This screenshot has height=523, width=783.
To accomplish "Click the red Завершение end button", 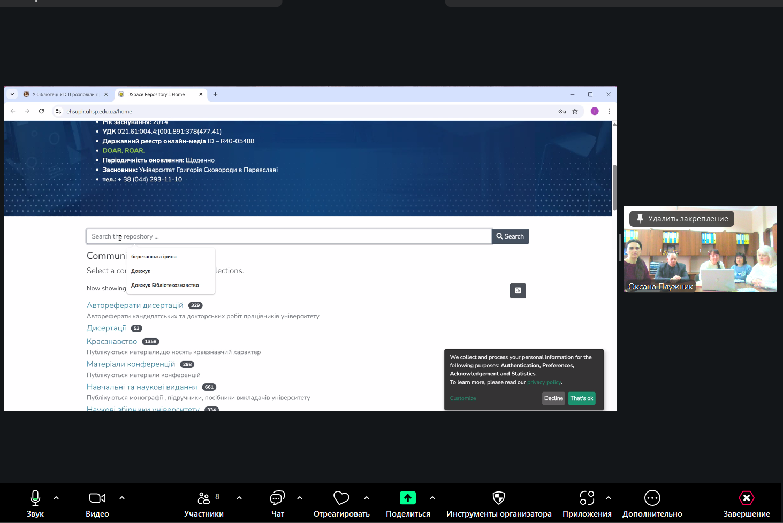I will point(746,498).
